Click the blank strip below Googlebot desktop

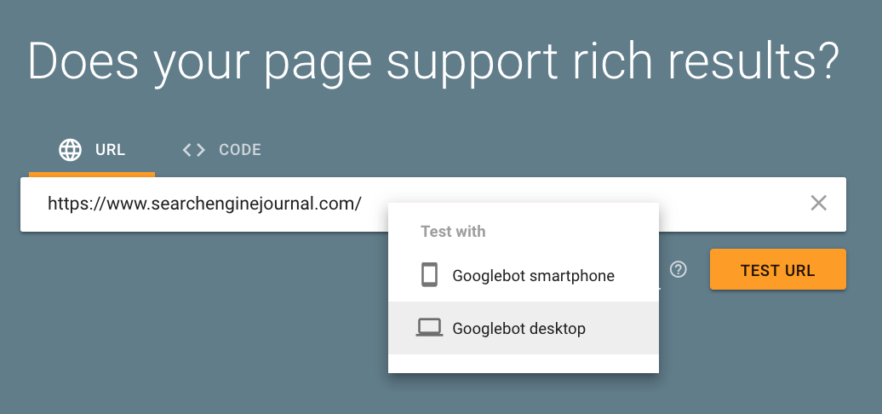tap(523, 363)
